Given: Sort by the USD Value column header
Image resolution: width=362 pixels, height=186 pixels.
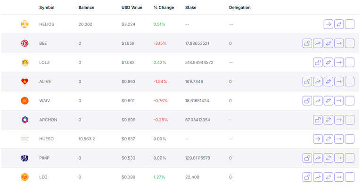Looking at the screenshot, I should (x=132, y=8).
